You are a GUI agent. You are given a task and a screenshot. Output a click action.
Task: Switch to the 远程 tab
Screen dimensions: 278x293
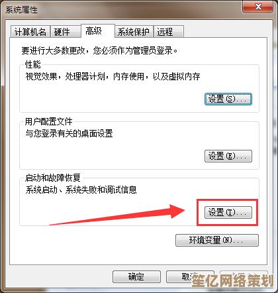(168, 32)
